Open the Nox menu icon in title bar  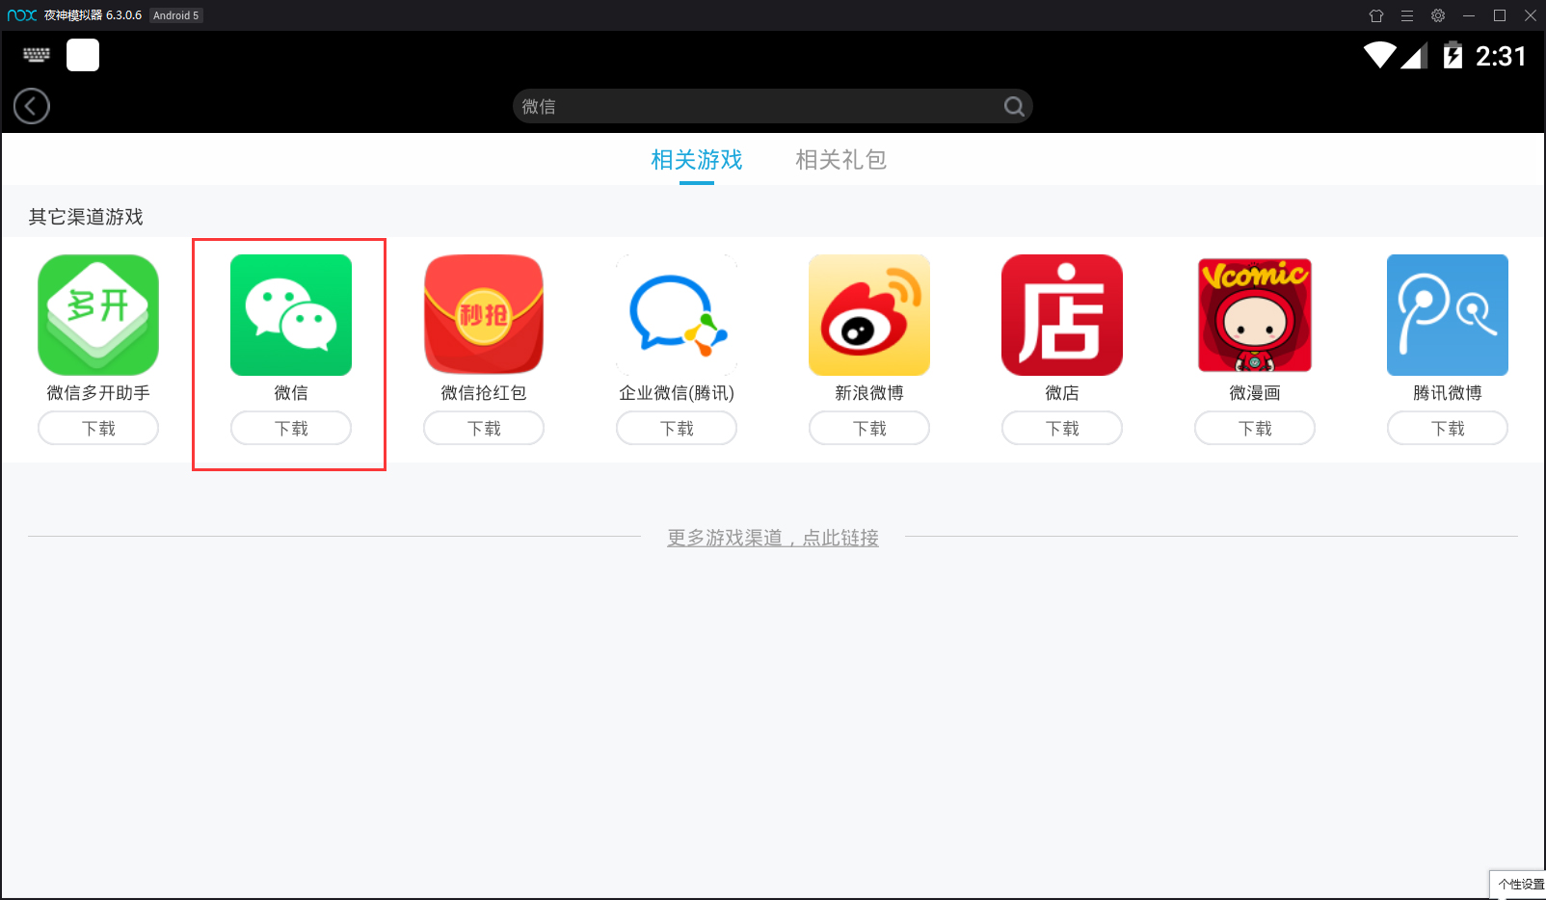click(1407, 15)
